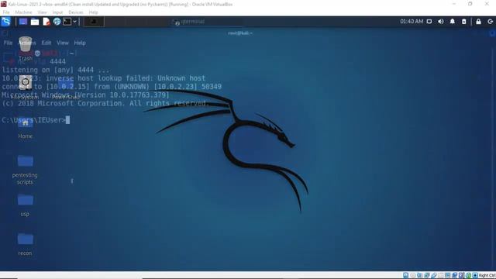Click the 01:40 AM panel clock

coord(412,22)
